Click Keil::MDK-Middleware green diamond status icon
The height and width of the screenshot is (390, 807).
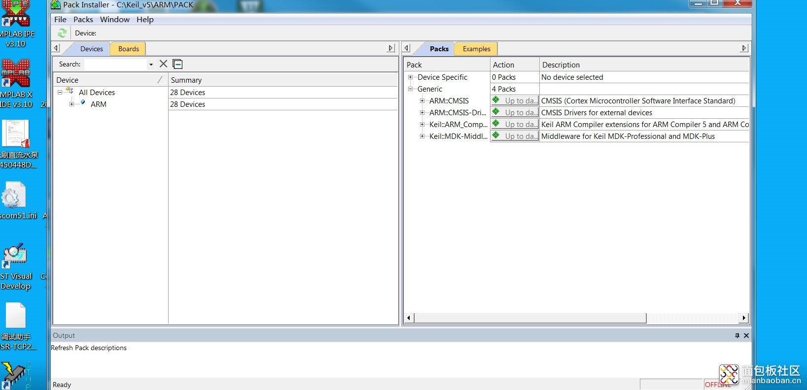point(496,135)
